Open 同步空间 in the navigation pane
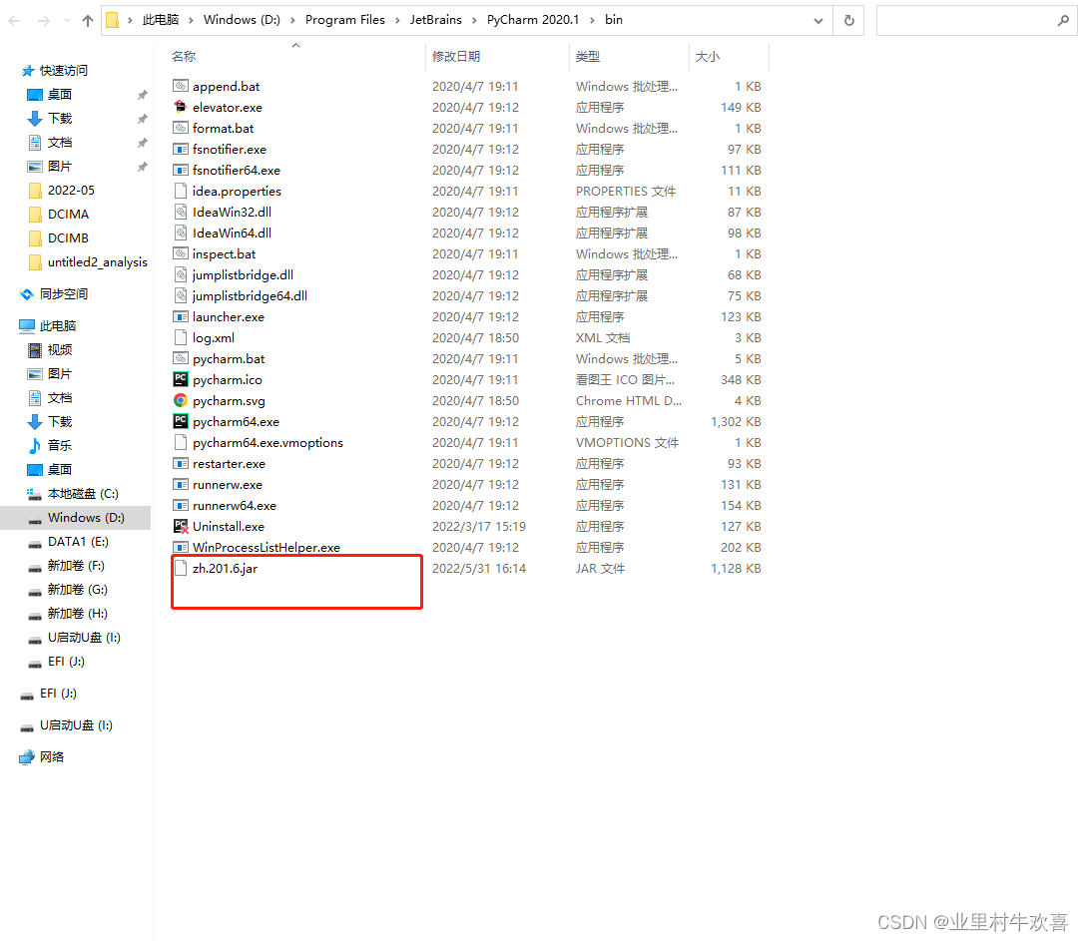This screenshot has width=1084, height=941. pyautogui.click(x=63, y=293)
